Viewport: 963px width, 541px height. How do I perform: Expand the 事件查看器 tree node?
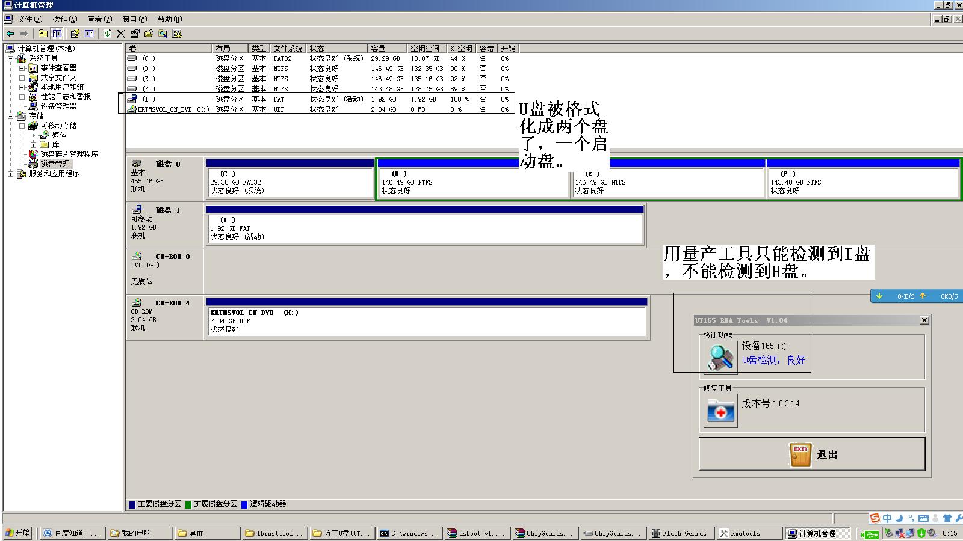[x=22, y=68]
